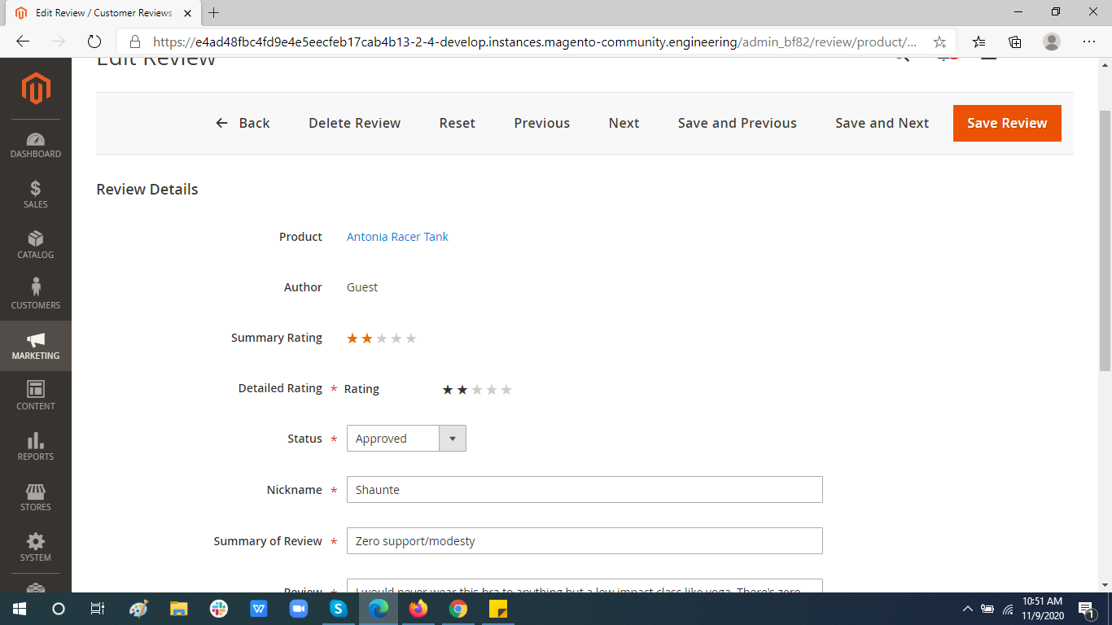1112x625 pixels.
Task: Open the Sales section icon in sidebar
Action: click(36, 194)
